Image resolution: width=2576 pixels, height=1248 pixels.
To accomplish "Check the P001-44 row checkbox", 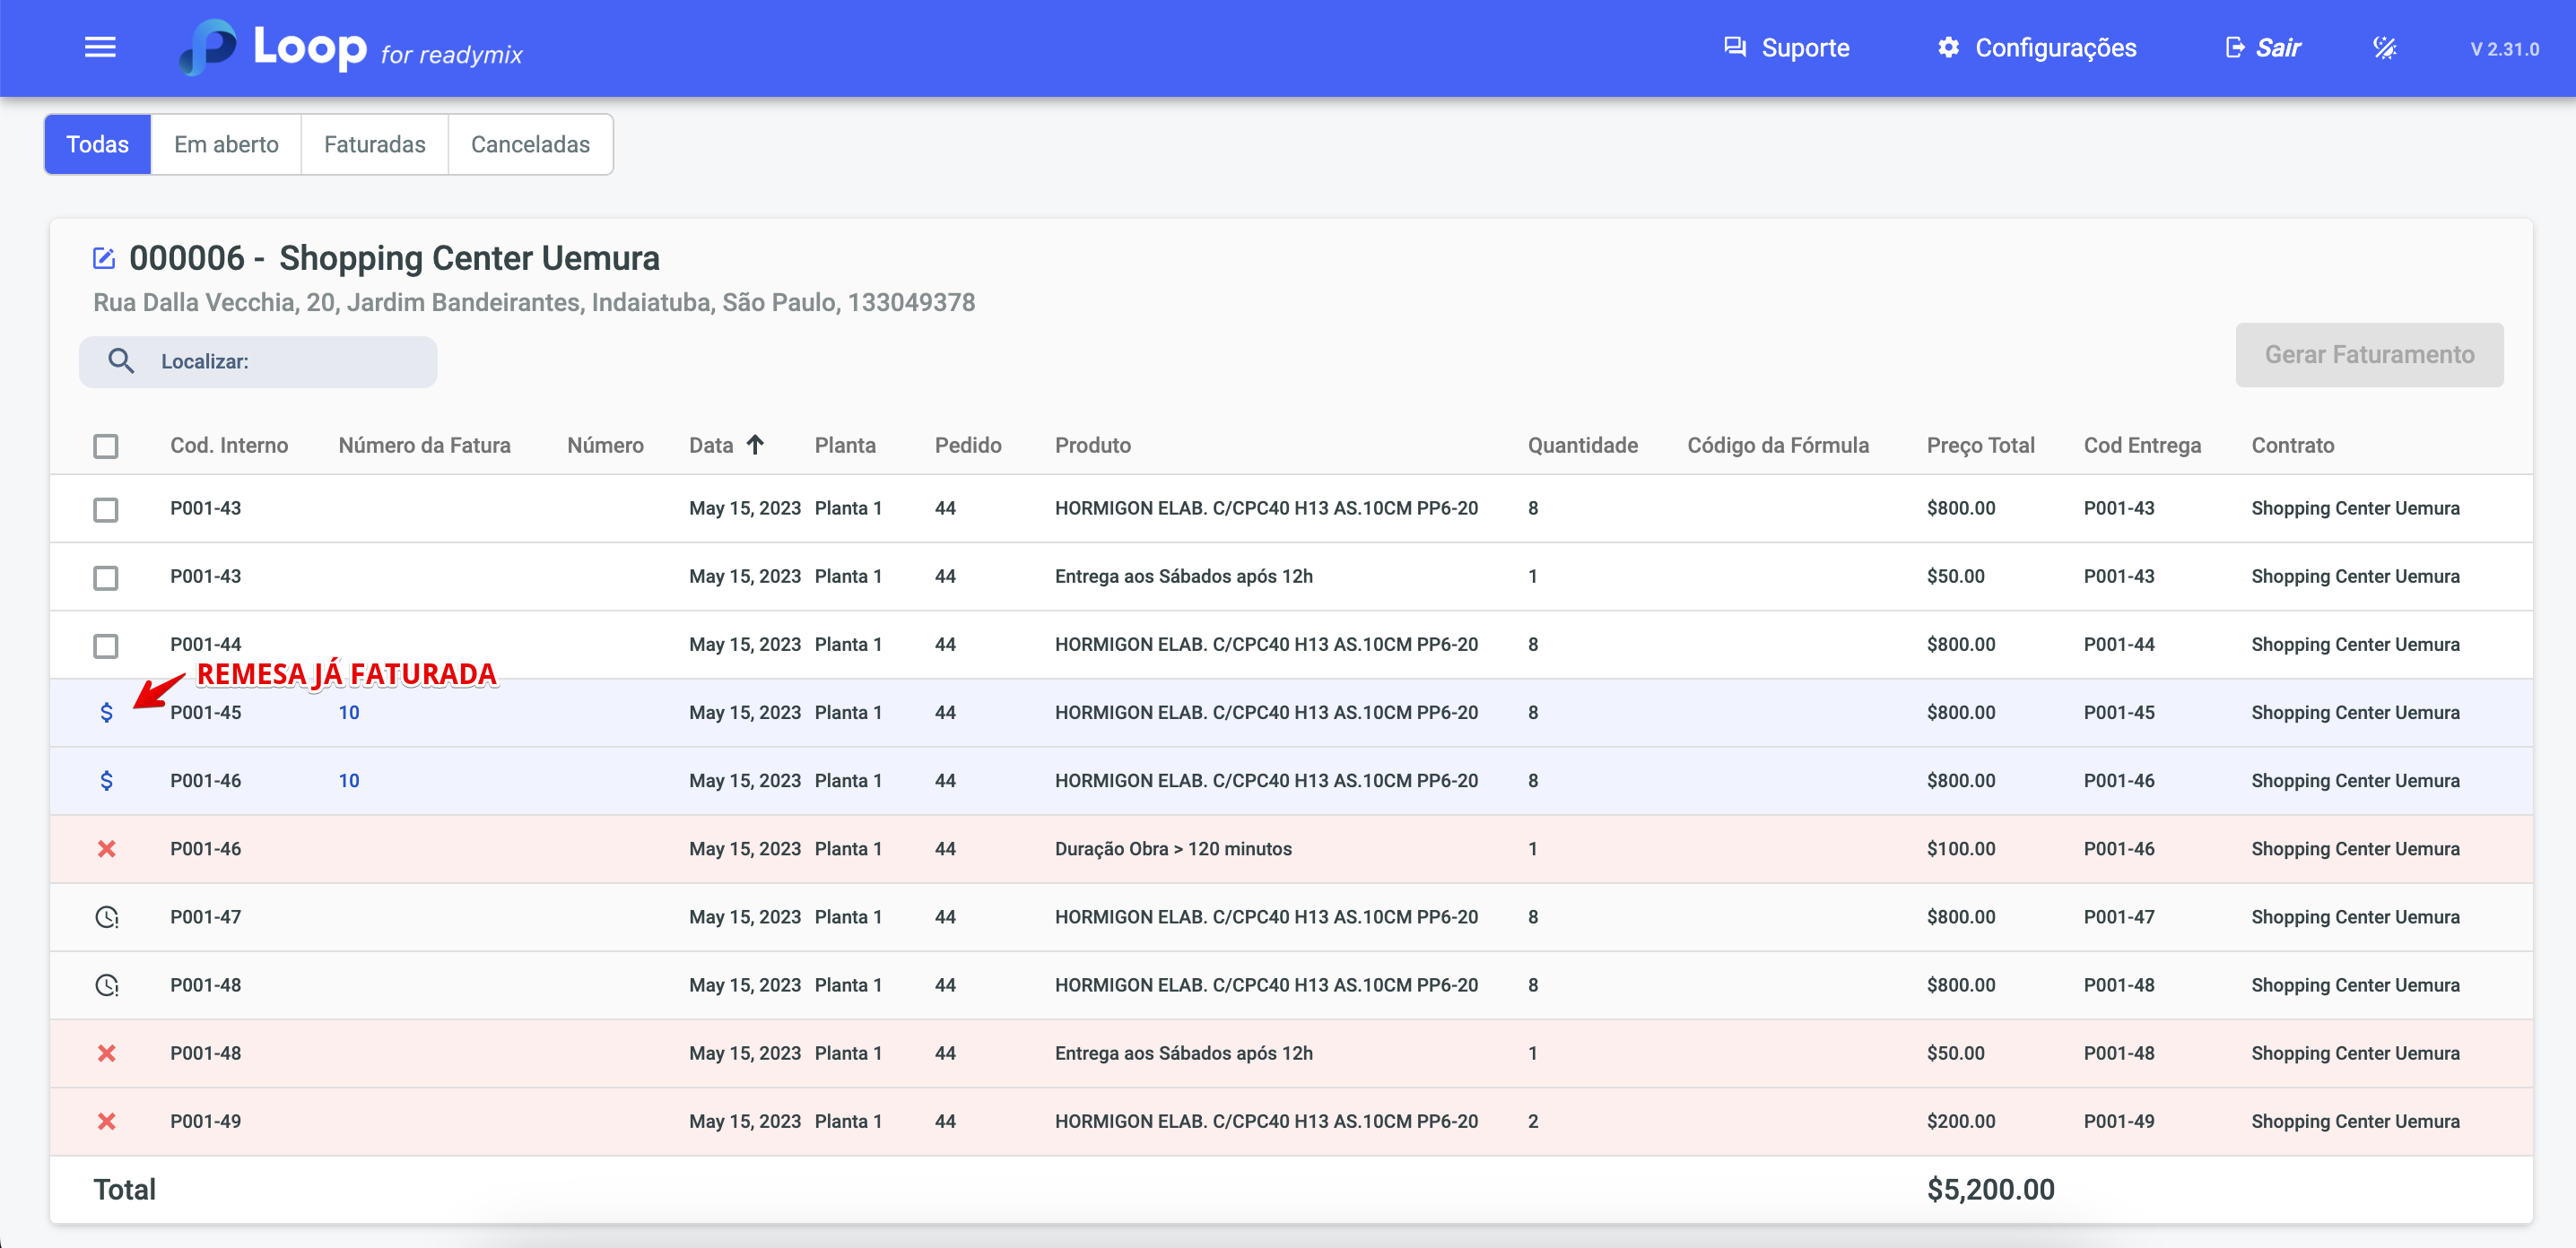I will coord(106,646).
